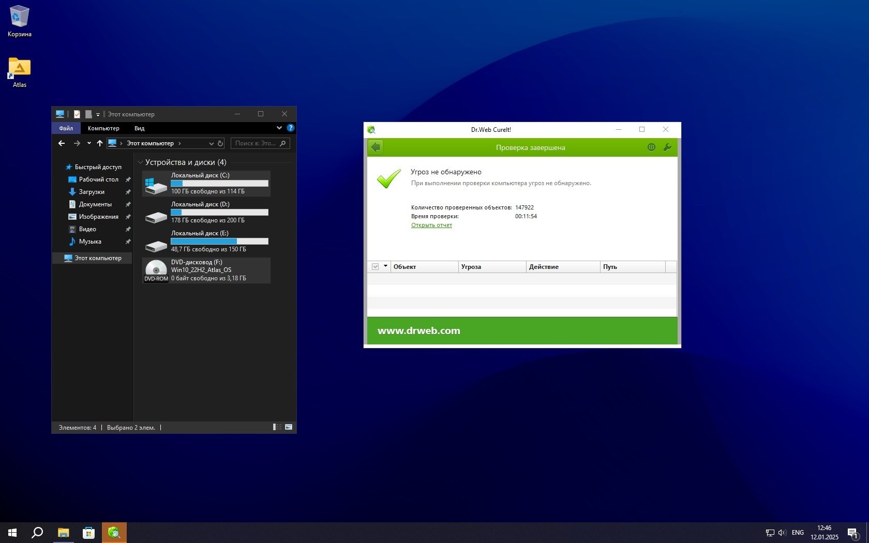Open Dr.Web language globe icon
This screenshot has height=543, width=869.
(651, 147)
